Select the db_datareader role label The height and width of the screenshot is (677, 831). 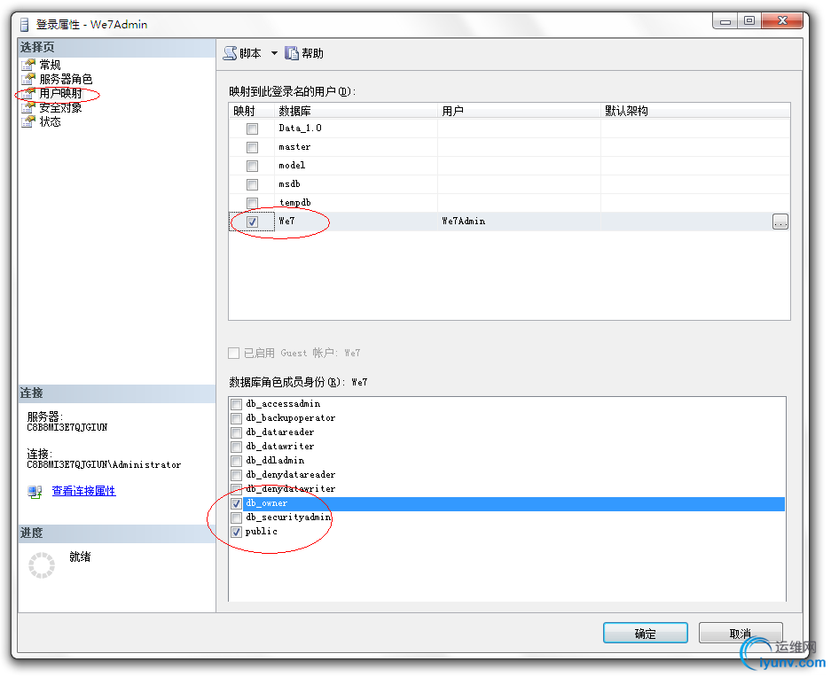(x=280, y=432)
